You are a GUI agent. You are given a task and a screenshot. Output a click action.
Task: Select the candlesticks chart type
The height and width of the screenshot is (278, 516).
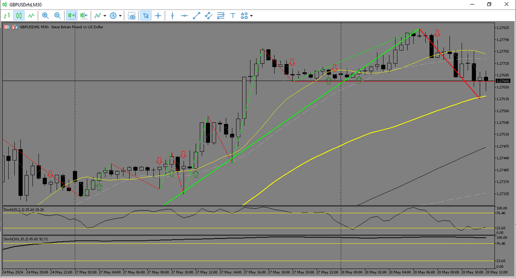pyautogui.click(x=19, y=16)
